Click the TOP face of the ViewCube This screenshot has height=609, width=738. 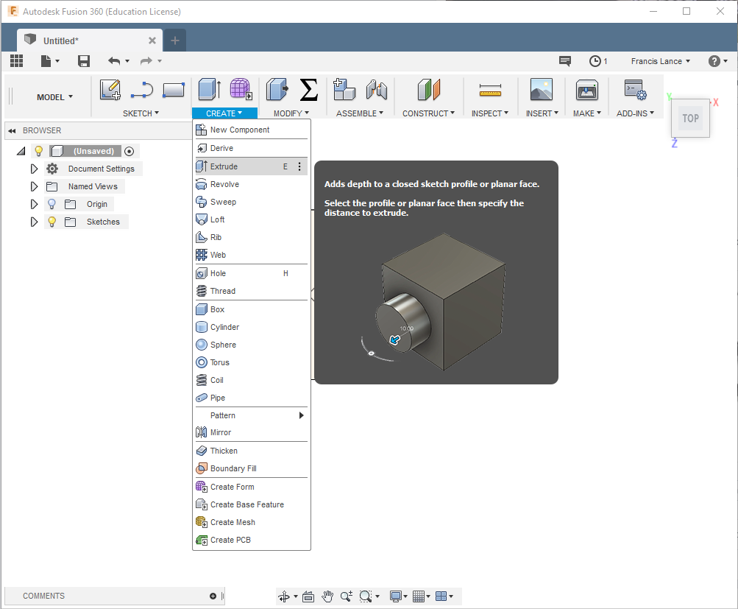pos(690,119)
